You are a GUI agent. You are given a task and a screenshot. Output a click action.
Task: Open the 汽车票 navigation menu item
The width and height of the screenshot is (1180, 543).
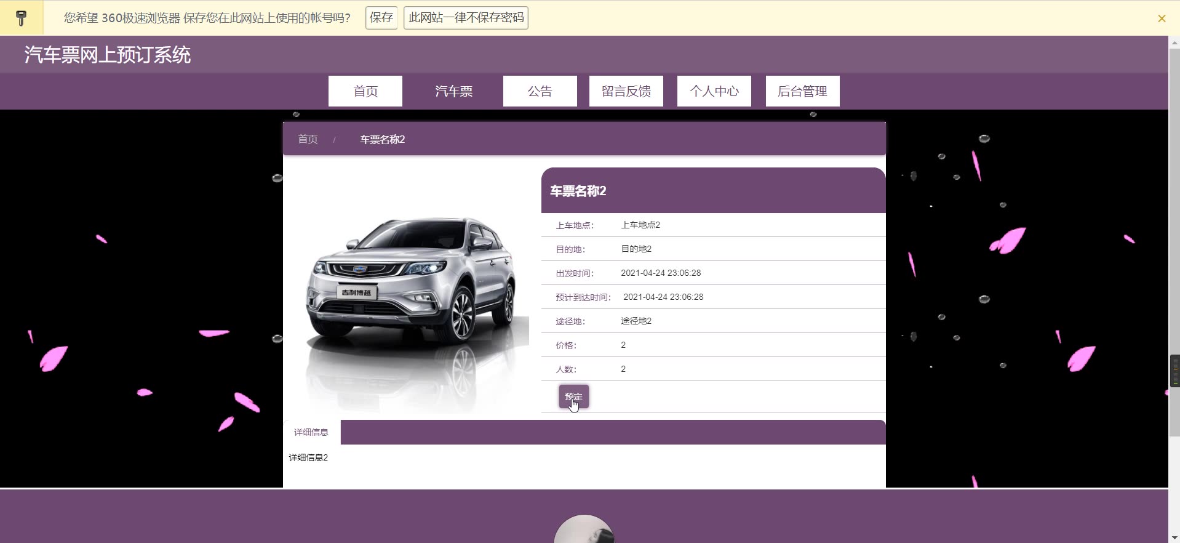coord(453,91)
